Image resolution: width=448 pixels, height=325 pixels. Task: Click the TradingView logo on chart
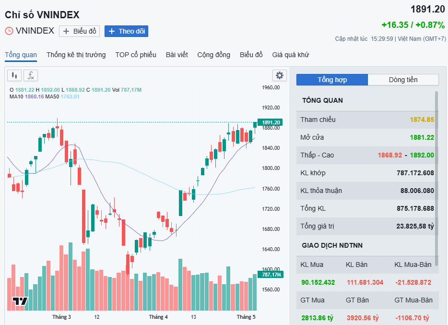[x=20, y=301]
